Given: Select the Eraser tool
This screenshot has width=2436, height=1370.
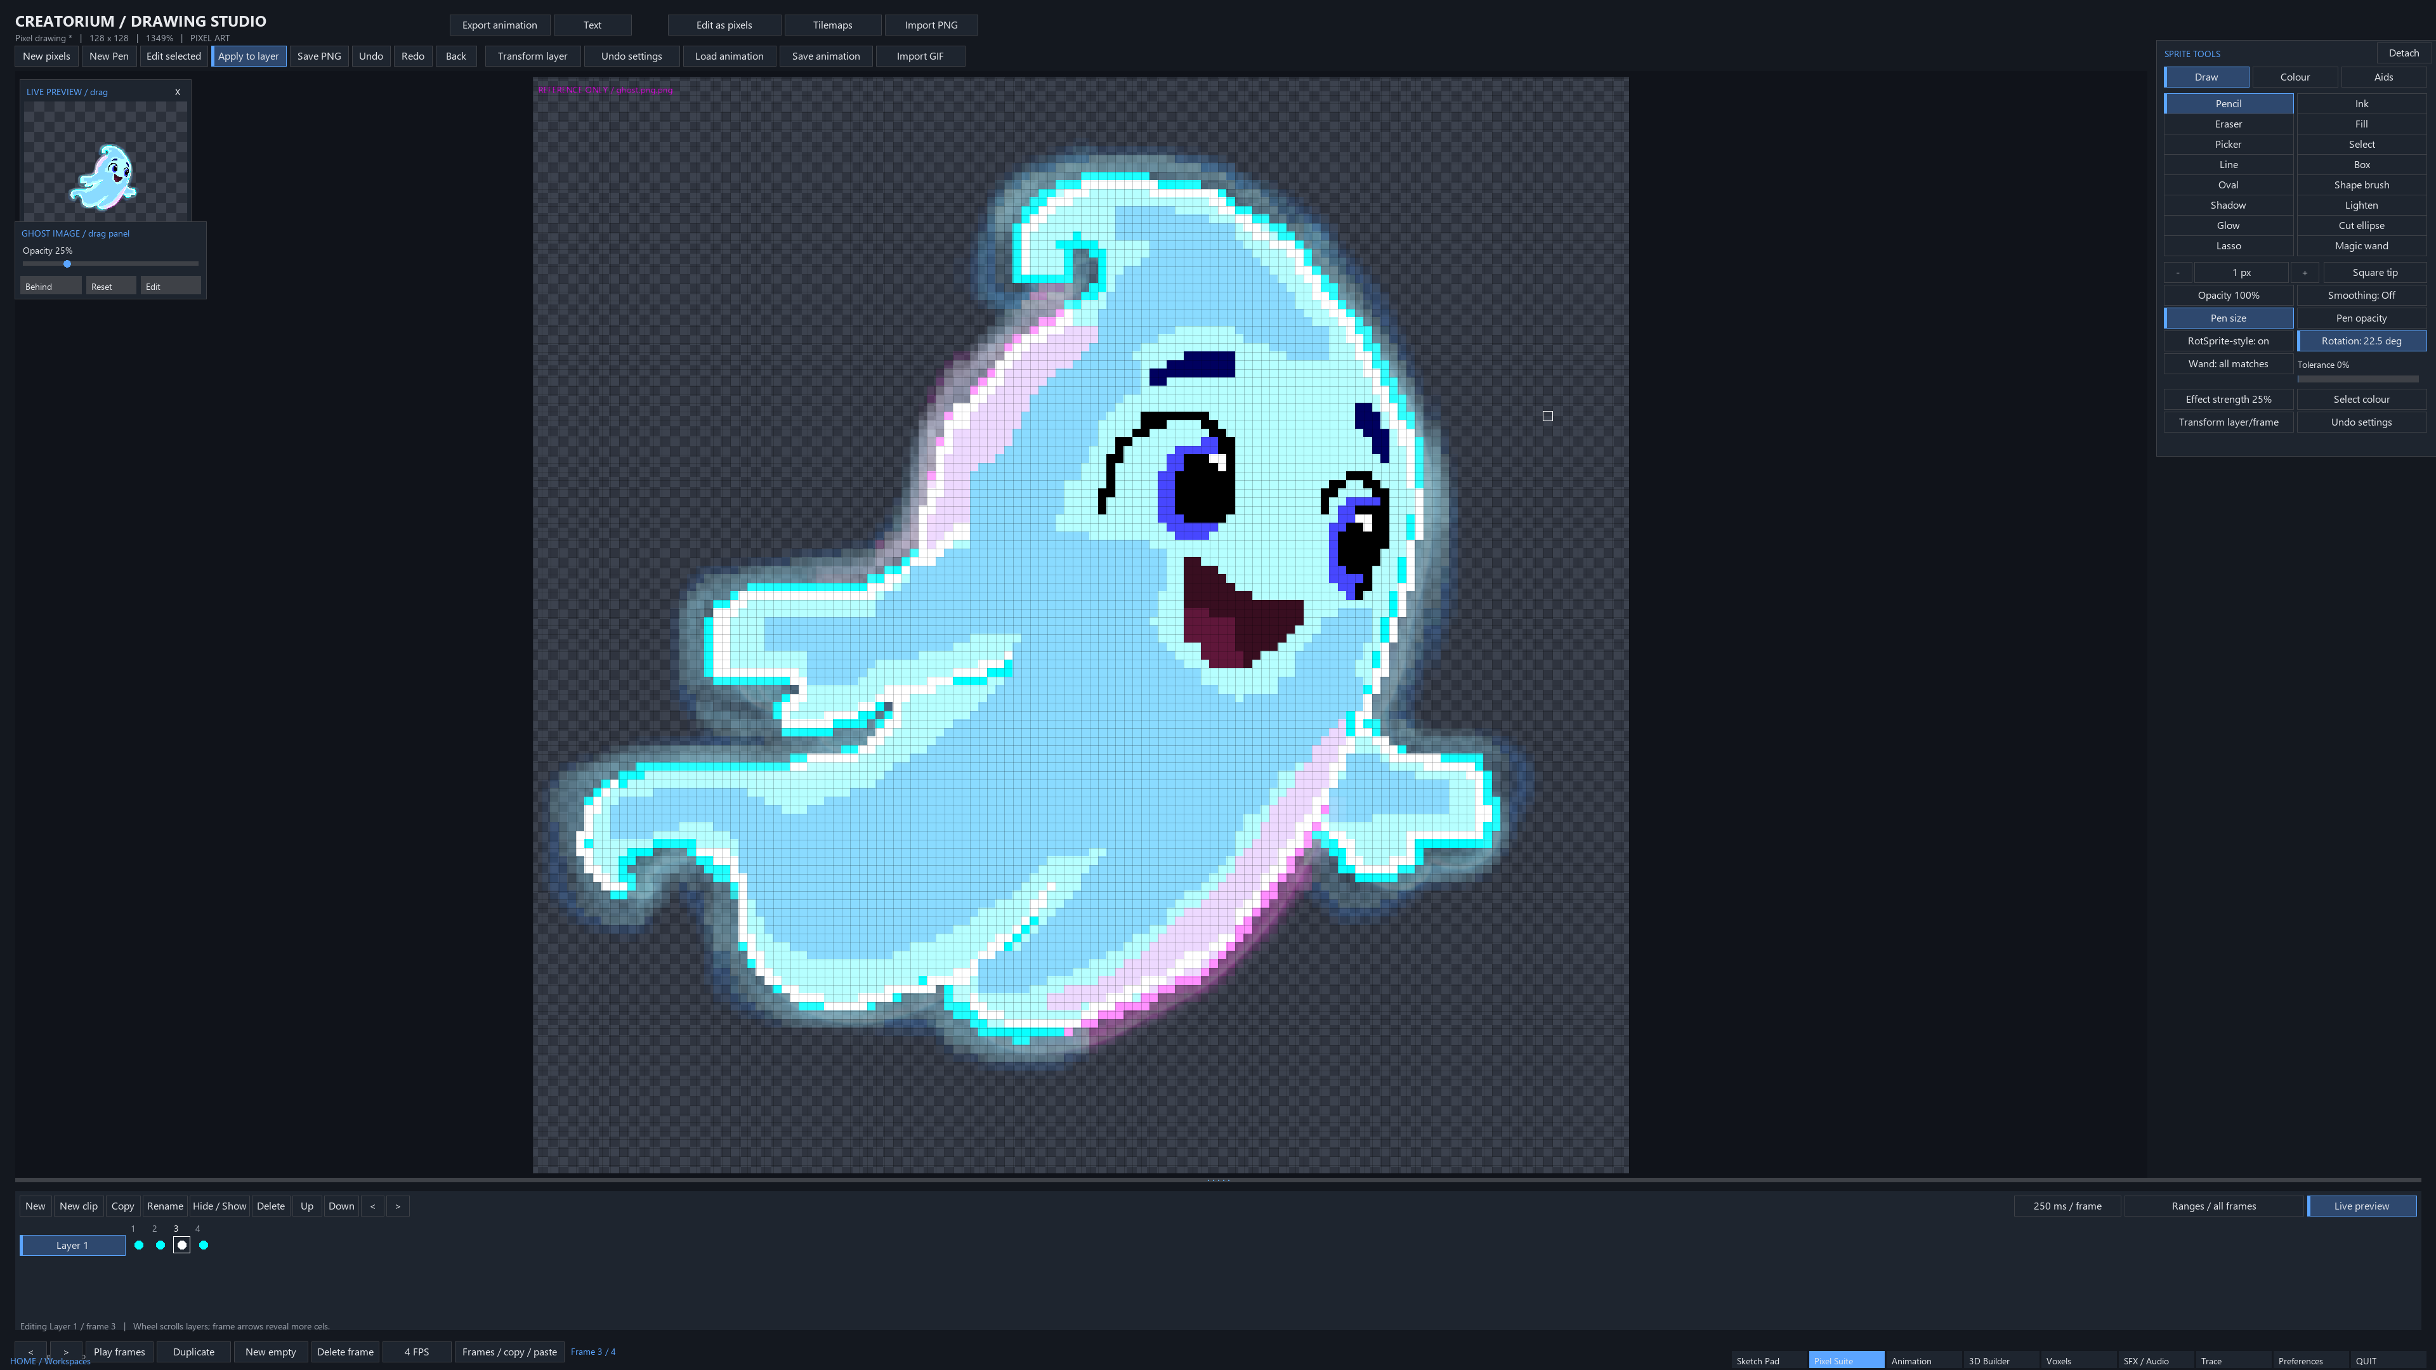Looking at the screenshot, I should [2228, 124].
